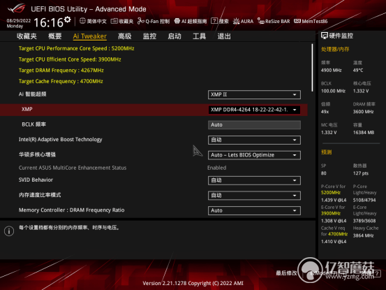This screenshot has height=290, width=386.
Task: Open the 监控 monitor tab
Action: click(x=149, y=36)
